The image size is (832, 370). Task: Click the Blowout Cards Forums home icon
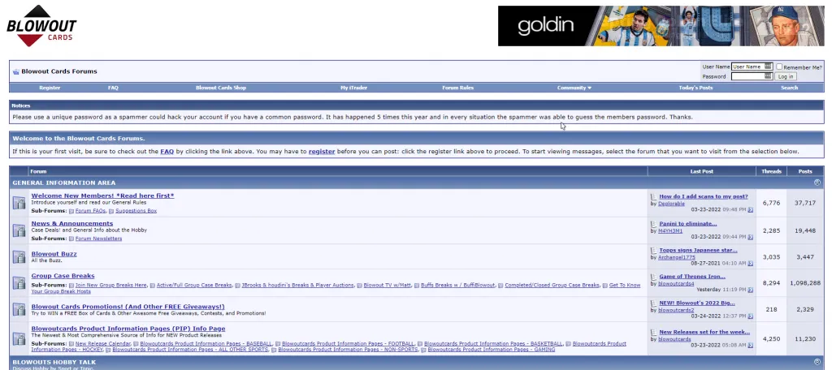point(16,71)
